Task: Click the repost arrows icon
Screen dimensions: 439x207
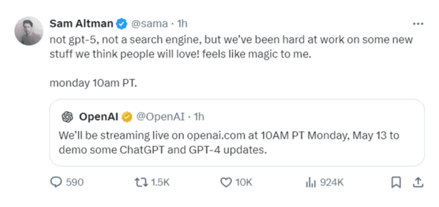Action: [x=141, y=183]
